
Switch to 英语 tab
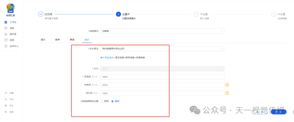(72, 40)
